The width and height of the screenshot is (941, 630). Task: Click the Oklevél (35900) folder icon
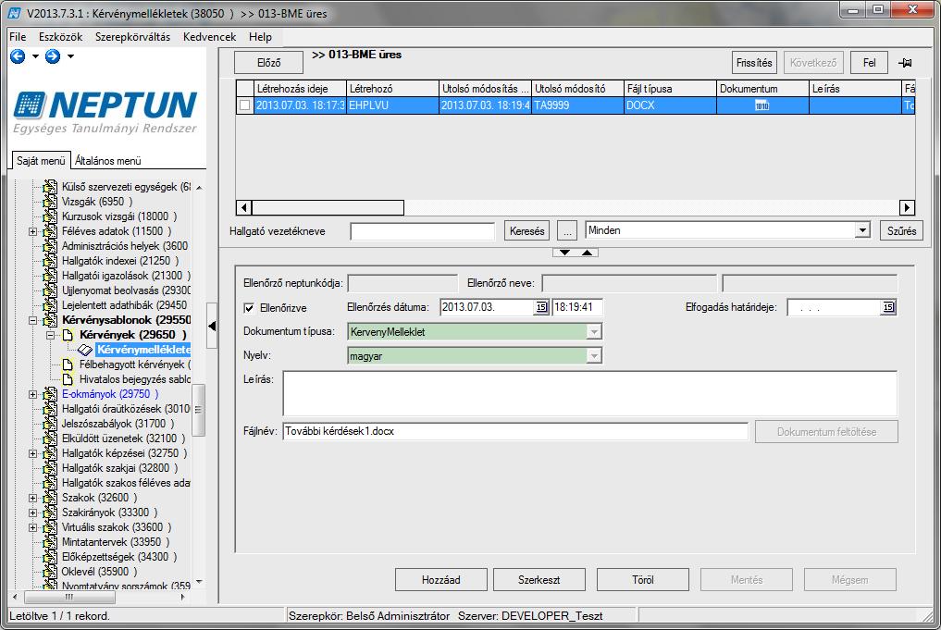click(50, 572)
